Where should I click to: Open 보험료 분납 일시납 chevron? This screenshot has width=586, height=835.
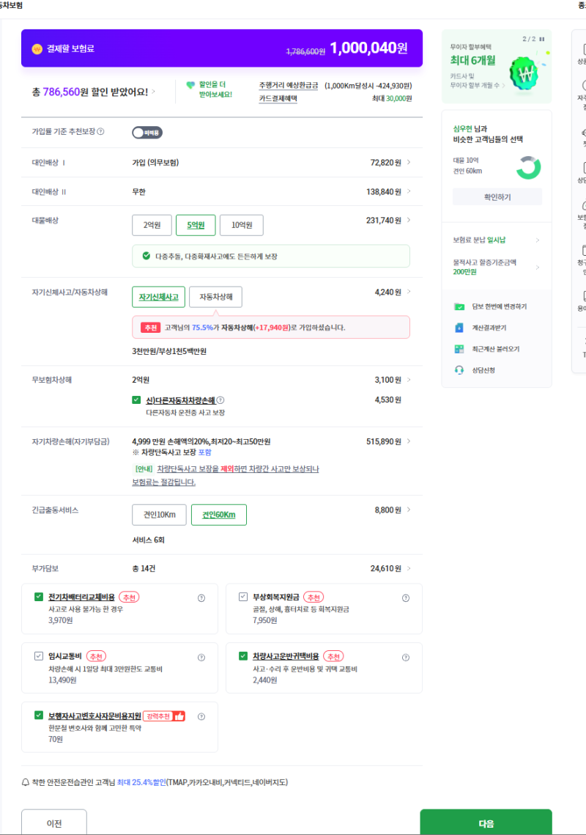(x=538, y=240)
